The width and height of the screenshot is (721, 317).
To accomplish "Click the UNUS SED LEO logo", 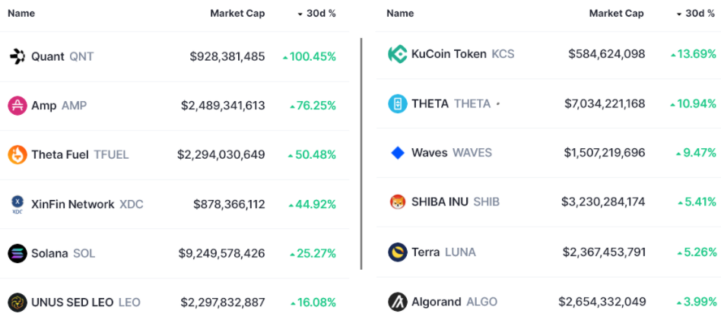I will [x=17, y=302].
